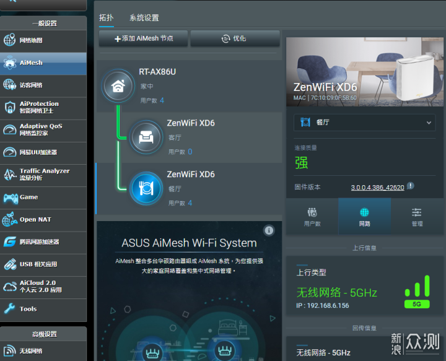Viewport: 446px width, 361px height.
Task: Select the 餐厅 ZenWiFi XD6 dining icon
Action: (x=146, y=188)
